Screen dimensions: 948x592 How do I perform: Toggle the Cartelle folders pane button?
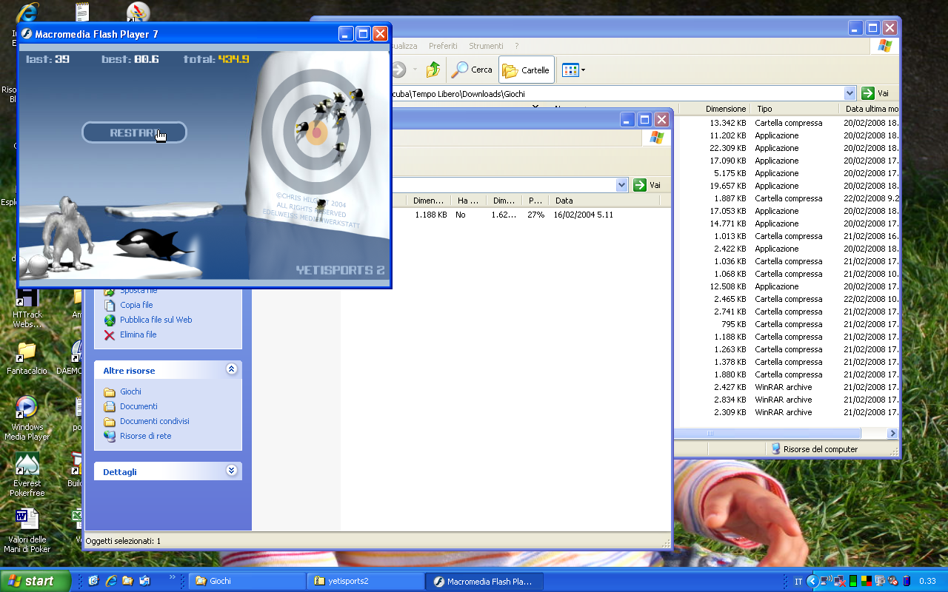526,70
